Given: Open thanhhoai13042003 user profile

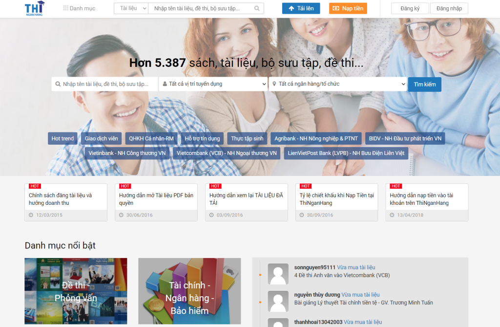Looking at the screenshot, I should (318, 322).
